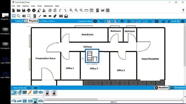Activate the Delete tool

[x=24, y=16]
